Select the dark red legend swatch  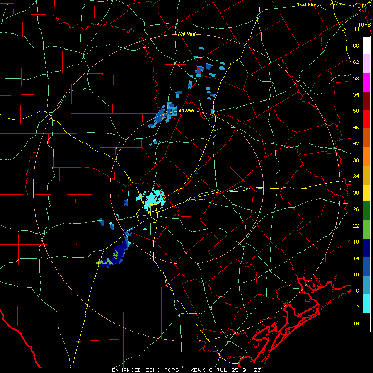[x=366, y=101]
